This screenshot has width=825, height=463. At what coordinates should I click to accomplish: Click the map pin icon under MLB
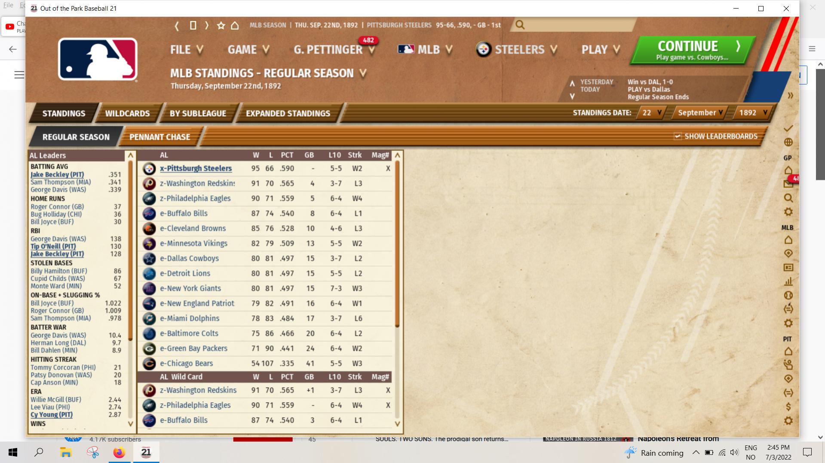788,254
